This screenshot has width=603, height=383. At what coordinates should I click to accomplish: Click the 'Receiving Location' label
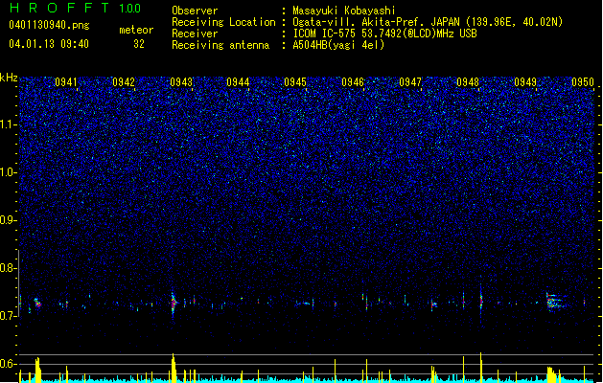[x=223, y=22]
